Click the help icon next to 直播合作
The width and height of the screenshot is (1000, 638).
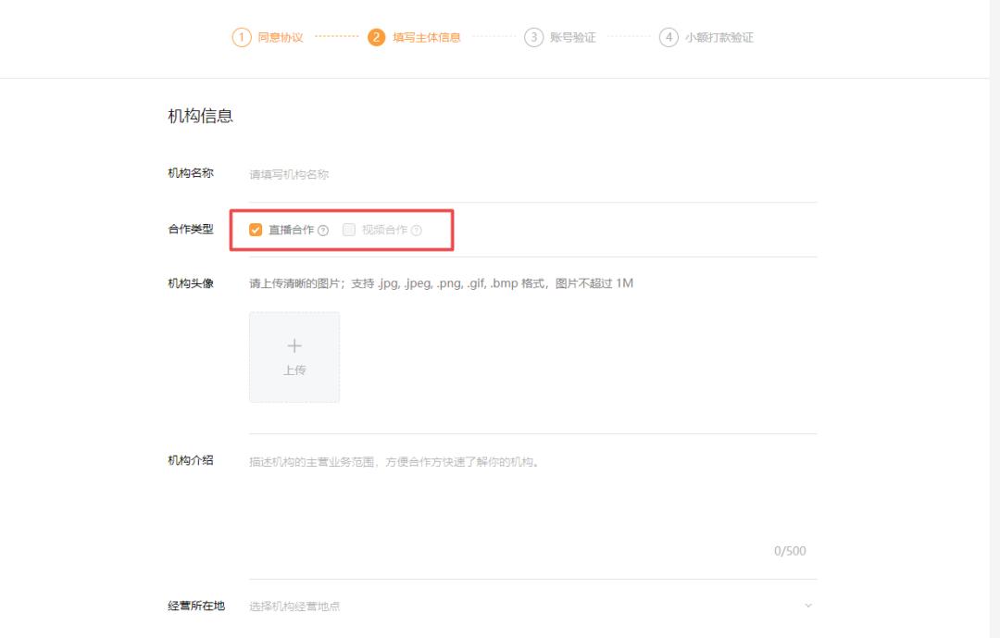pyautogui.click(x=322, y=230)
